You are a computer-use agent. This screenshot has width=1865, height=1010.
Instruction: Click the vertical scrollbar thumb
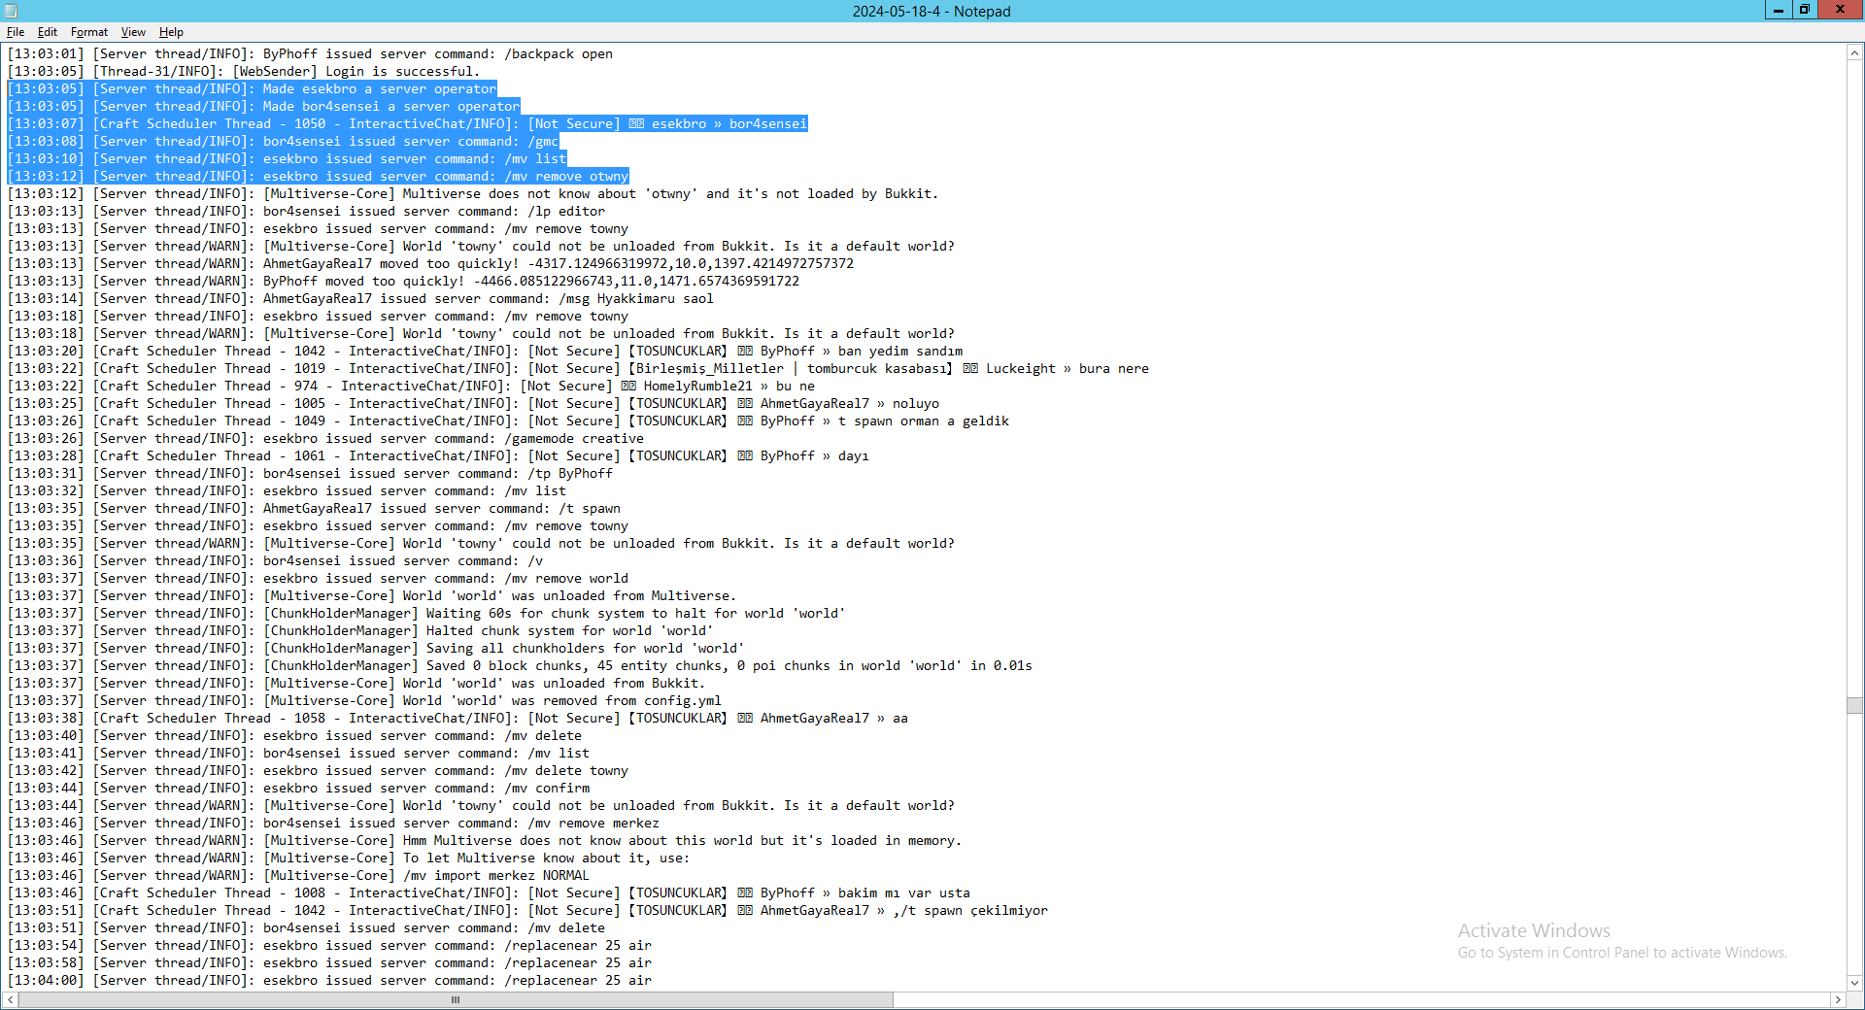pos(1855,705)
